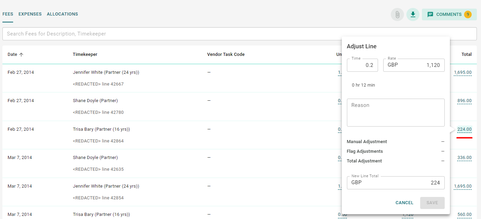Open the 224.00 total link
Viewport: 481px width, 219px height.
(x=464, y=129)
